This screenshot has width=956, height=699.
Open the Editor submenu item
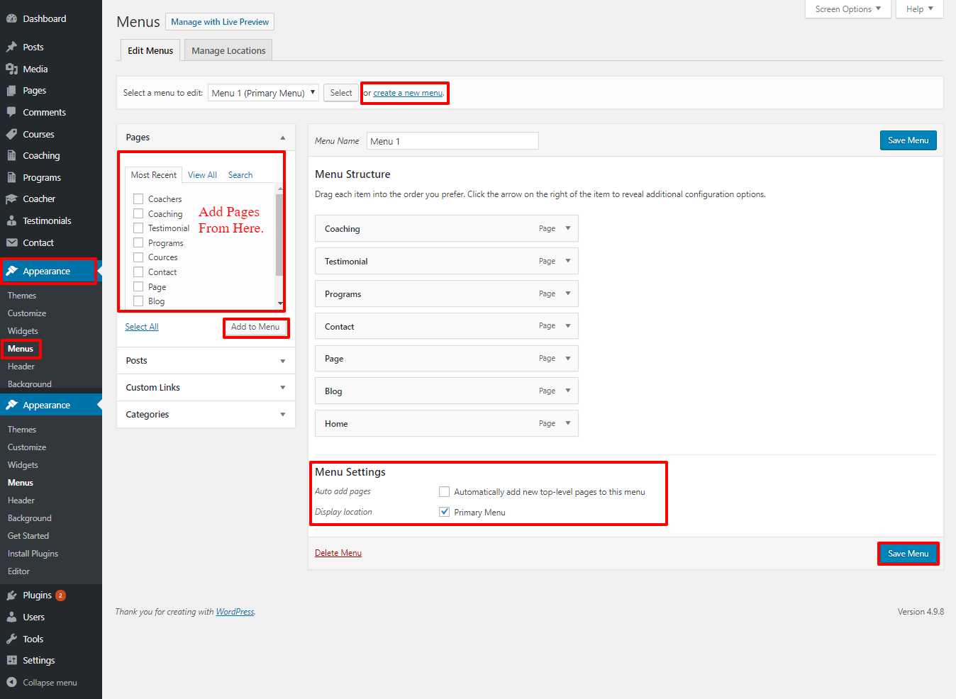(18, 571)
